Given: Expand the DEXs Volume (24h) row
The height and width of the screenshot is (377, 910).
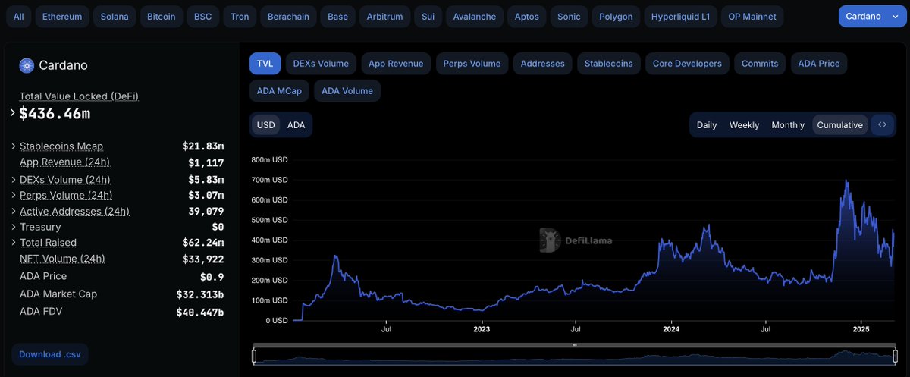Looking at the screenshot, I should pos(13,180).
